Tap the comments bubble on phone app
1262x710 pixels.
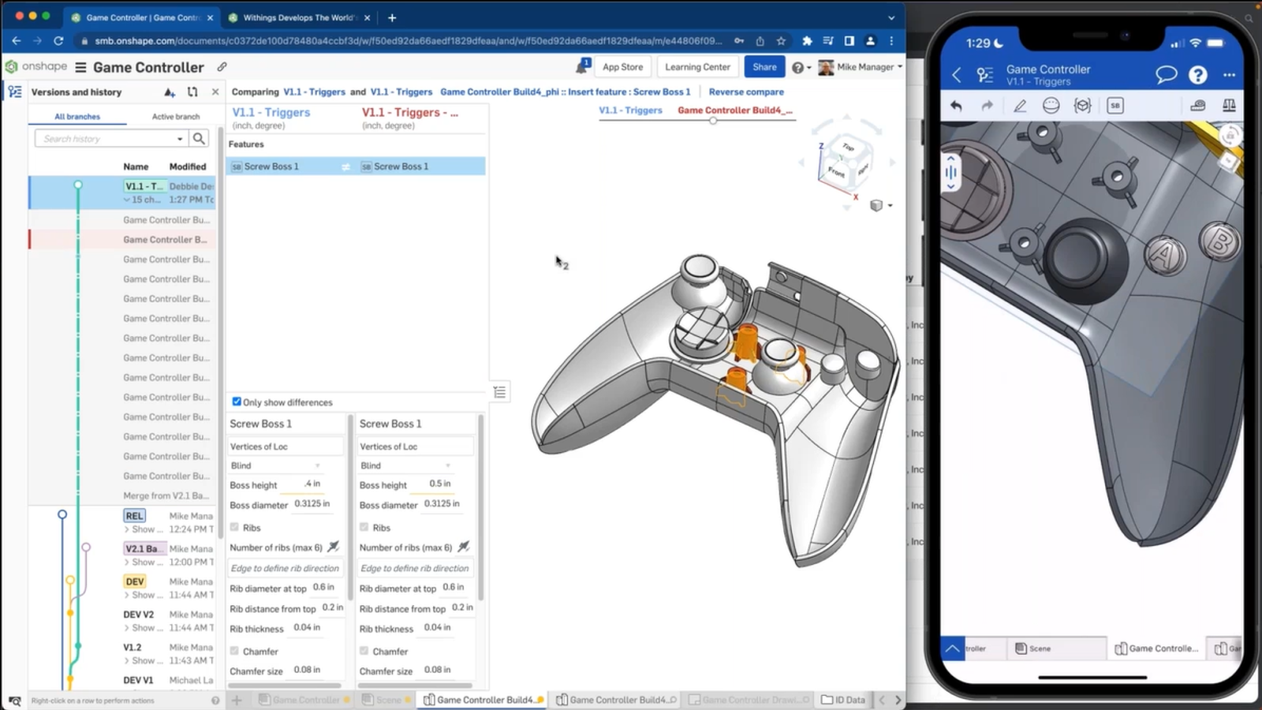click(1166, 75)
